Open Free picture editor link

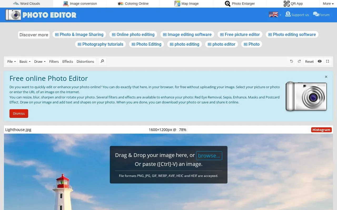pos(240,34)
